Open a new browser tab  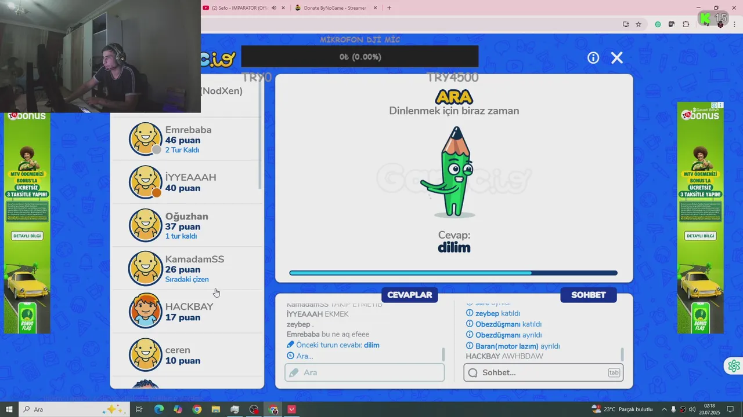[x=389, y=8]
